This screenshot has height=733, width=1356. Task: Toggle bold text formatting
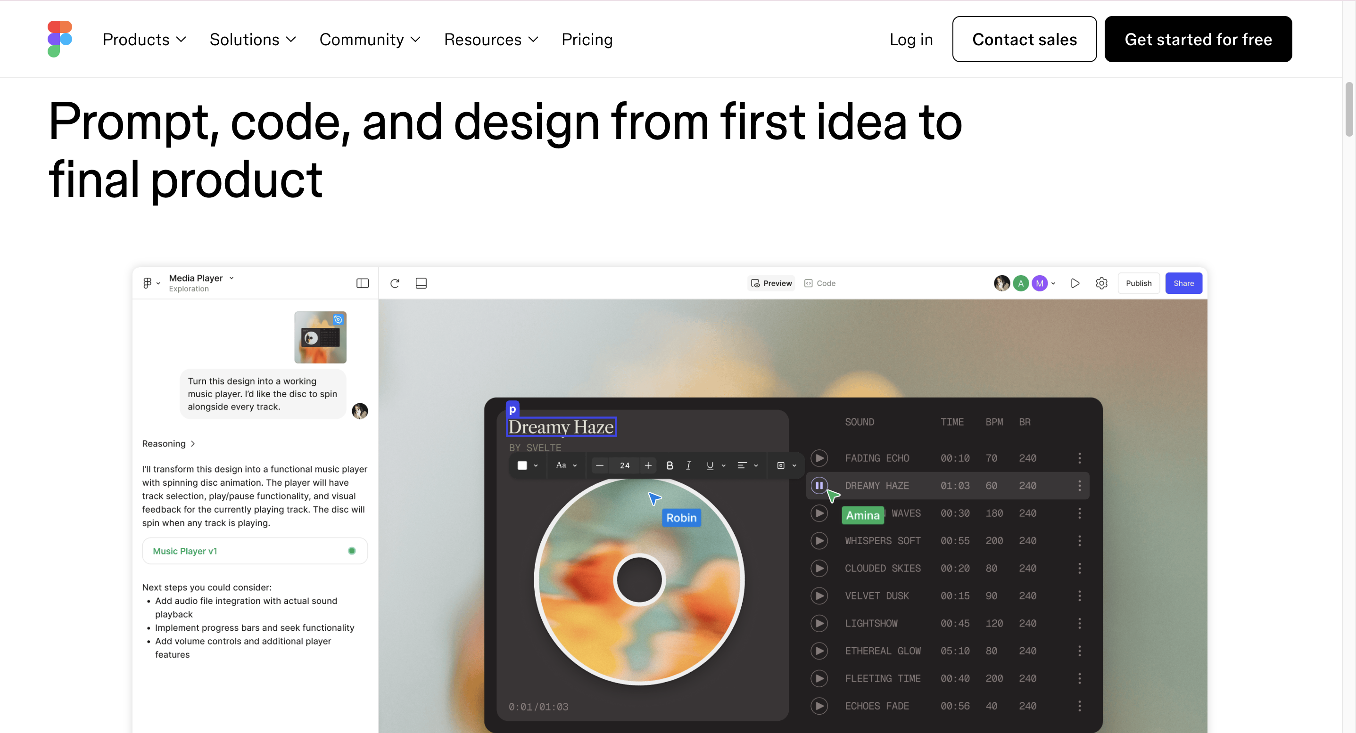tap(670, 465)
